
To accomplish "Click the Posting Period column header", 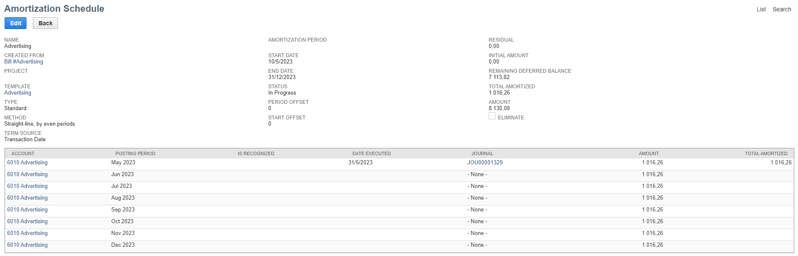I will point(135,153).
